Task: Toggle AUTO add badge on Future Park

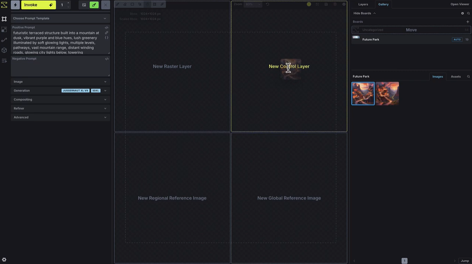Action: coord(457,40)
